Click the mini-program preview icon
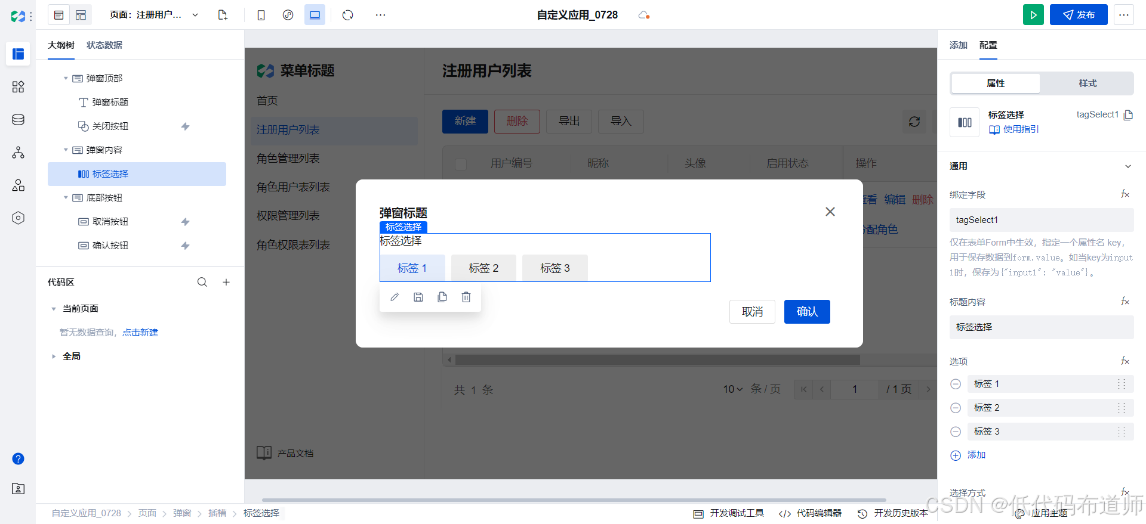 pos(288,15)
